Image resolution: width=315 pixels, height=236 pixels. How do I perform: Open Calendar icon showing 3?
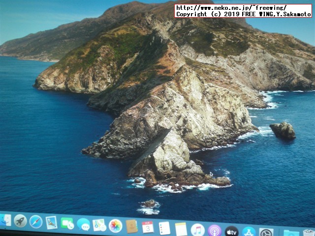tap(148, 228)
